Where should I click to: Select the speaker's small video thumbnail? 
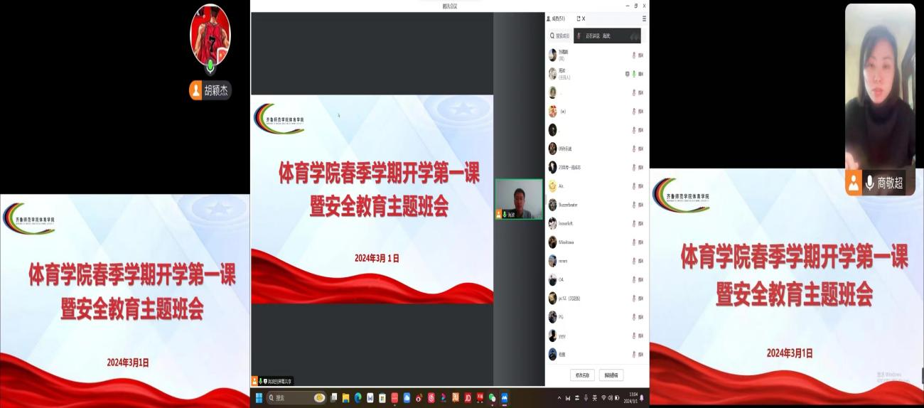(519, 198)
